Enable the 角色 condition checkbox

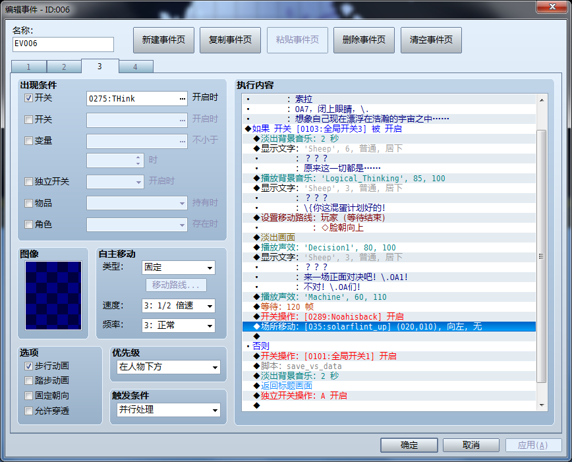point(28,224)
